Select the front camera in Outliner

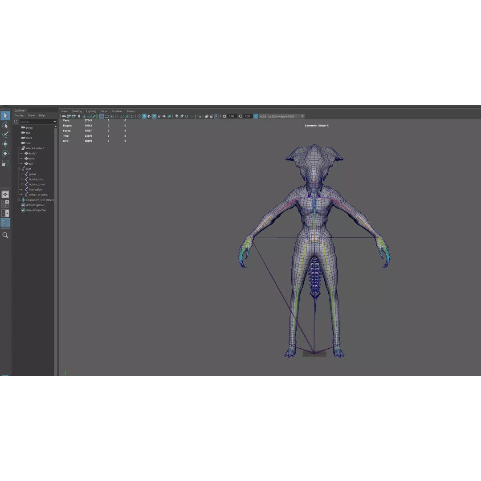27,138
